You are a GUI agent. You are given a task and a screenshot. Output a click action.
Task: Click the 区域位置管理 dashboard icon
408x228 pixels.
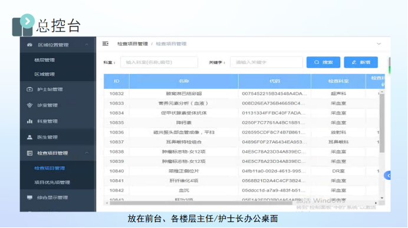[29, 45]
